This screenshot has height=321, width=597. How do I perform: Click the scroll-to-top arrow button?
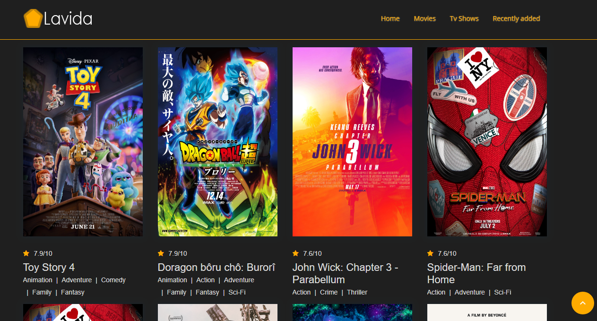582,303
